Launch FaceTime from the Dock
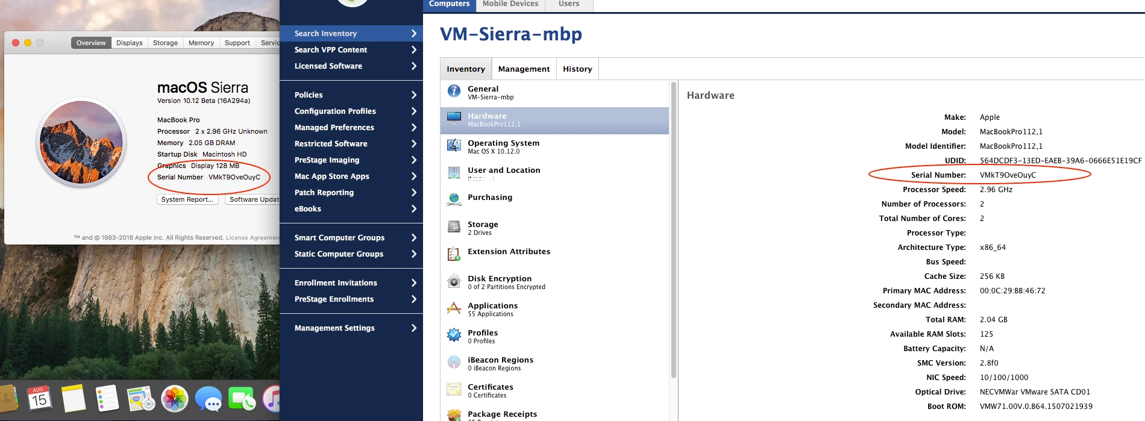 242,399
